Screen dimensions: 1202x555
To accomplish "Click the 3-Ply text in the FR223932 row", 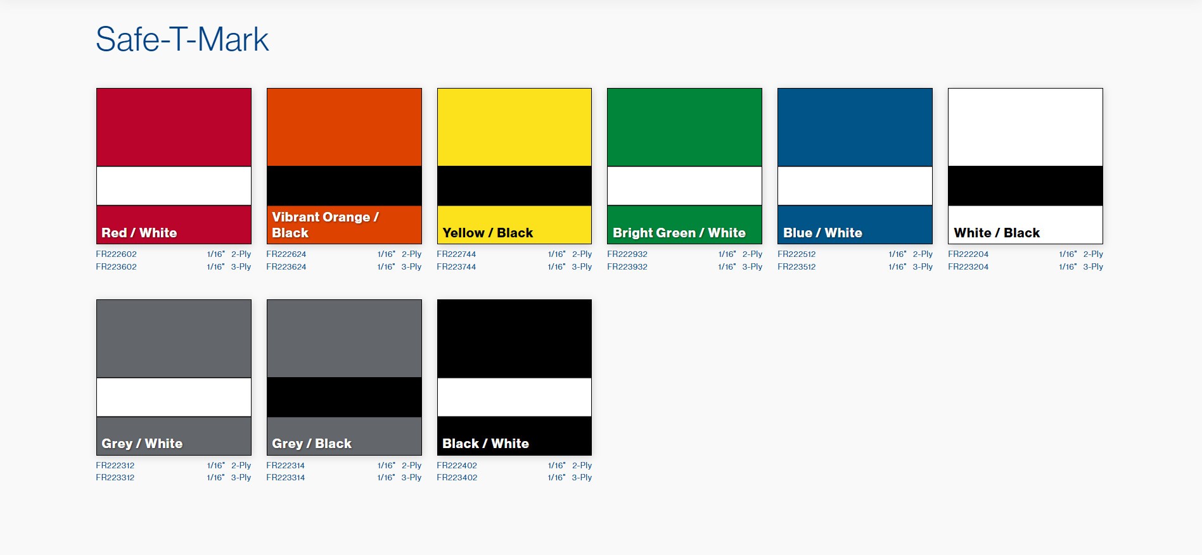I will (752, 267).
